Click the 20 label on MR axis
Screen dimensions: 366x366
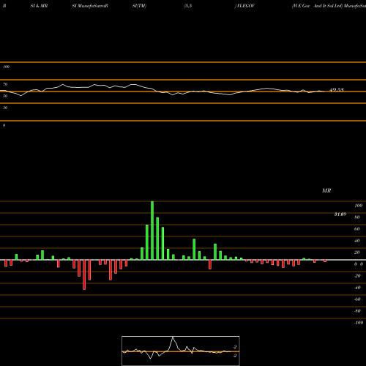tap(357, 253)
